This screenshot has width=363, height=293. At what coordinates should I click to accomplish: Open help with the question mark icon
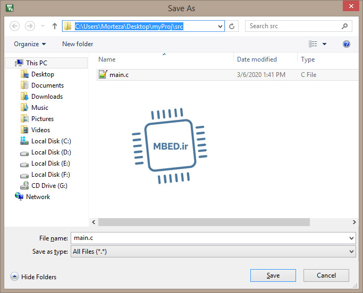(x=347, y=44)
